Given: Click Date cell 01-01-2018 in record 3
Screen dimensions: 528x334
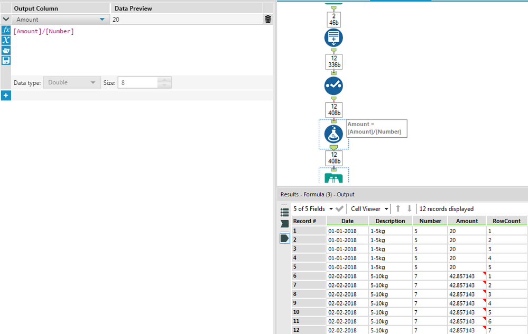Looking at the screenshot, I should 347,249.
